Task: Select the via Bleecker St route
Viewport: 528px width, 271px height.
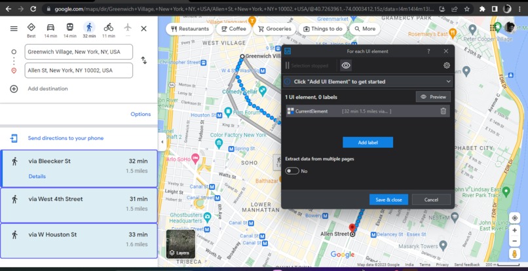Action: (x=79, y=168)
